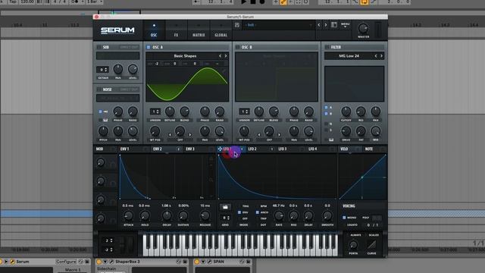Toggle the LFO ANCH checkbox
Viewport: 485px width, 273px height.
(258, 212)
